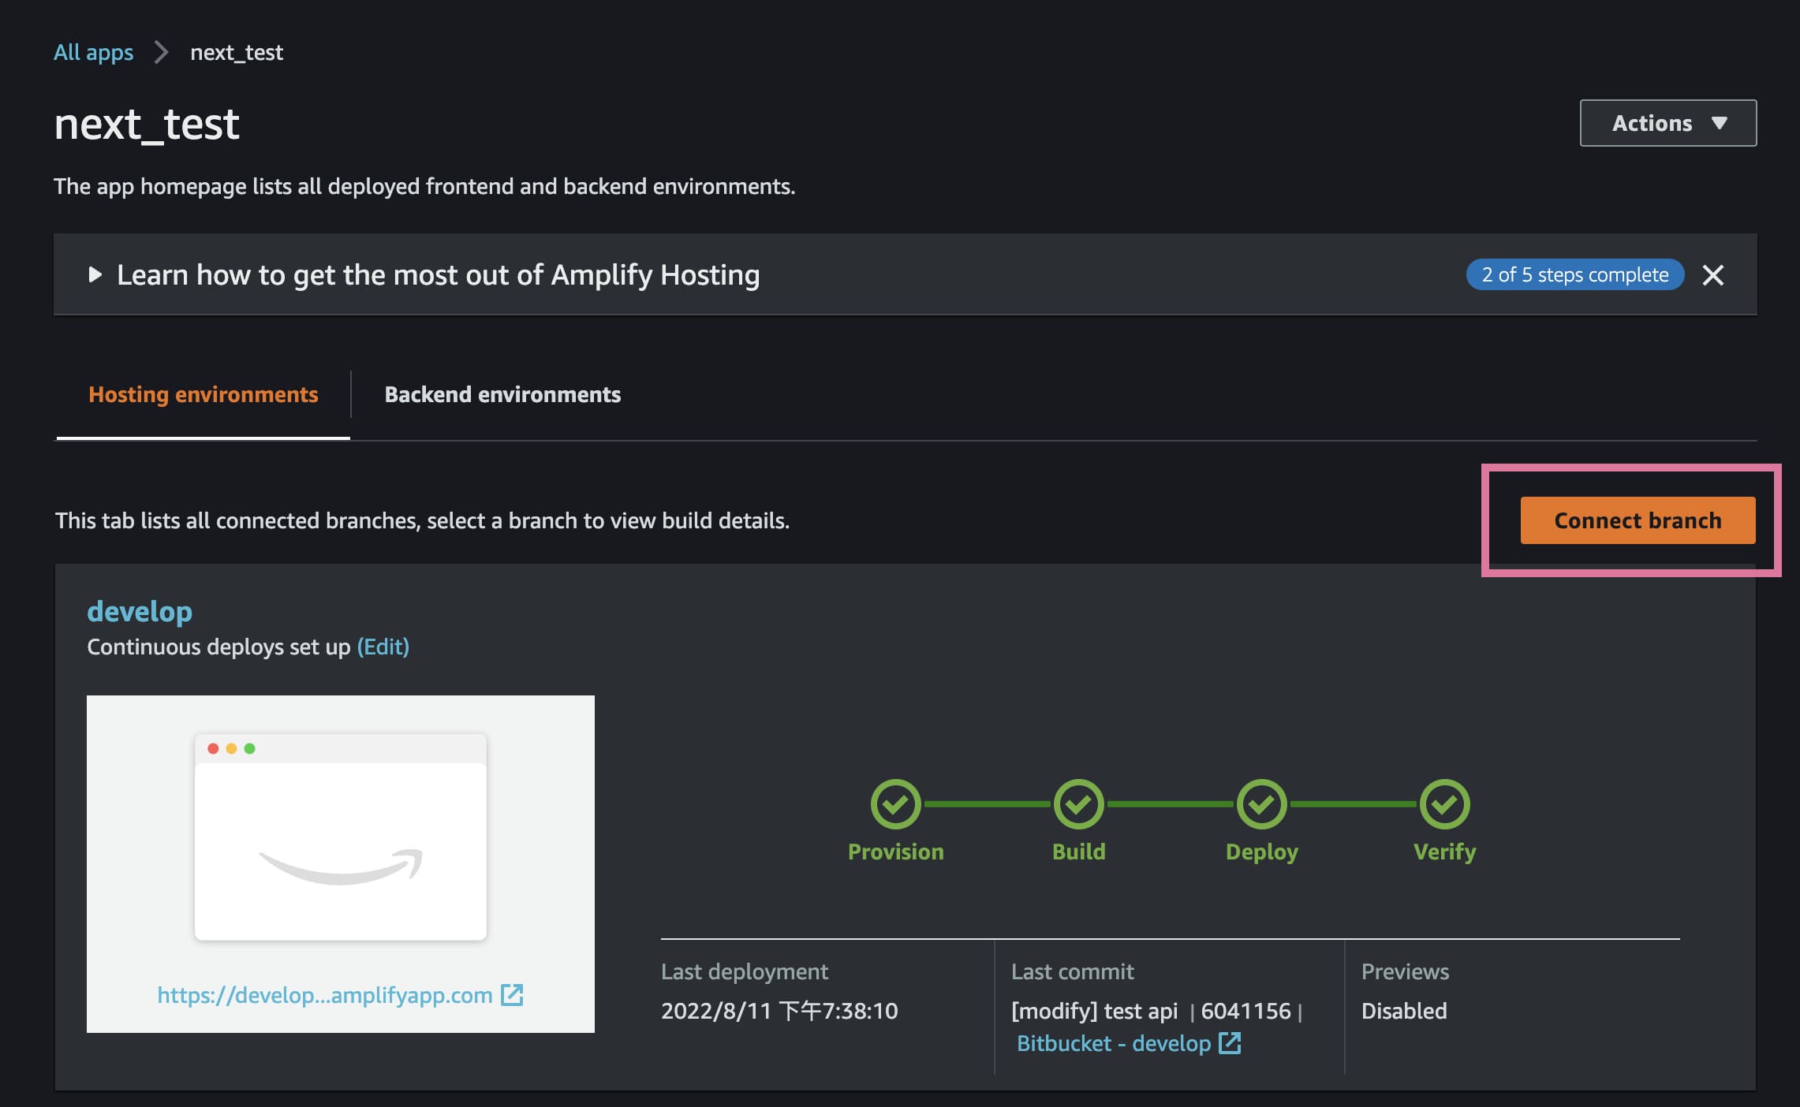Screen dimensions: 1800x1107
Task: Click the Build step checkmark icon
Action: pos(1078,804)
